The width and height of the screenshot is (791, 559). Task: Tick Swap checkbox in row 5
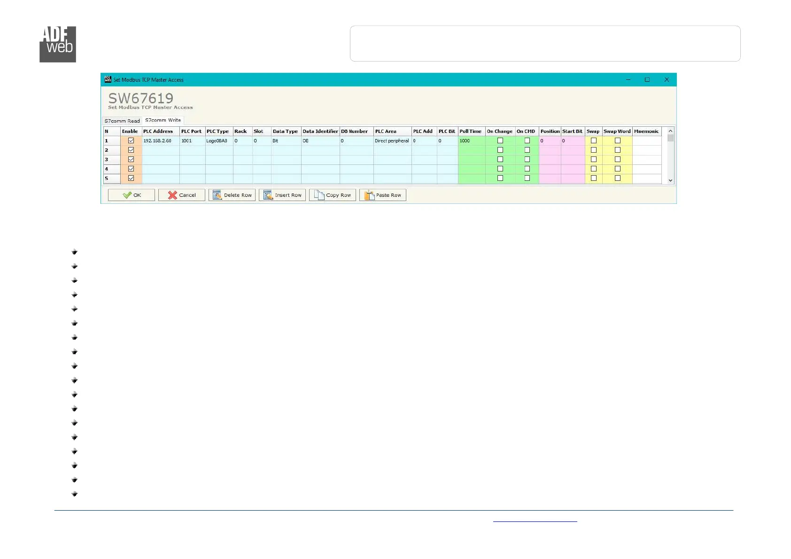click(x=594, y=178)
